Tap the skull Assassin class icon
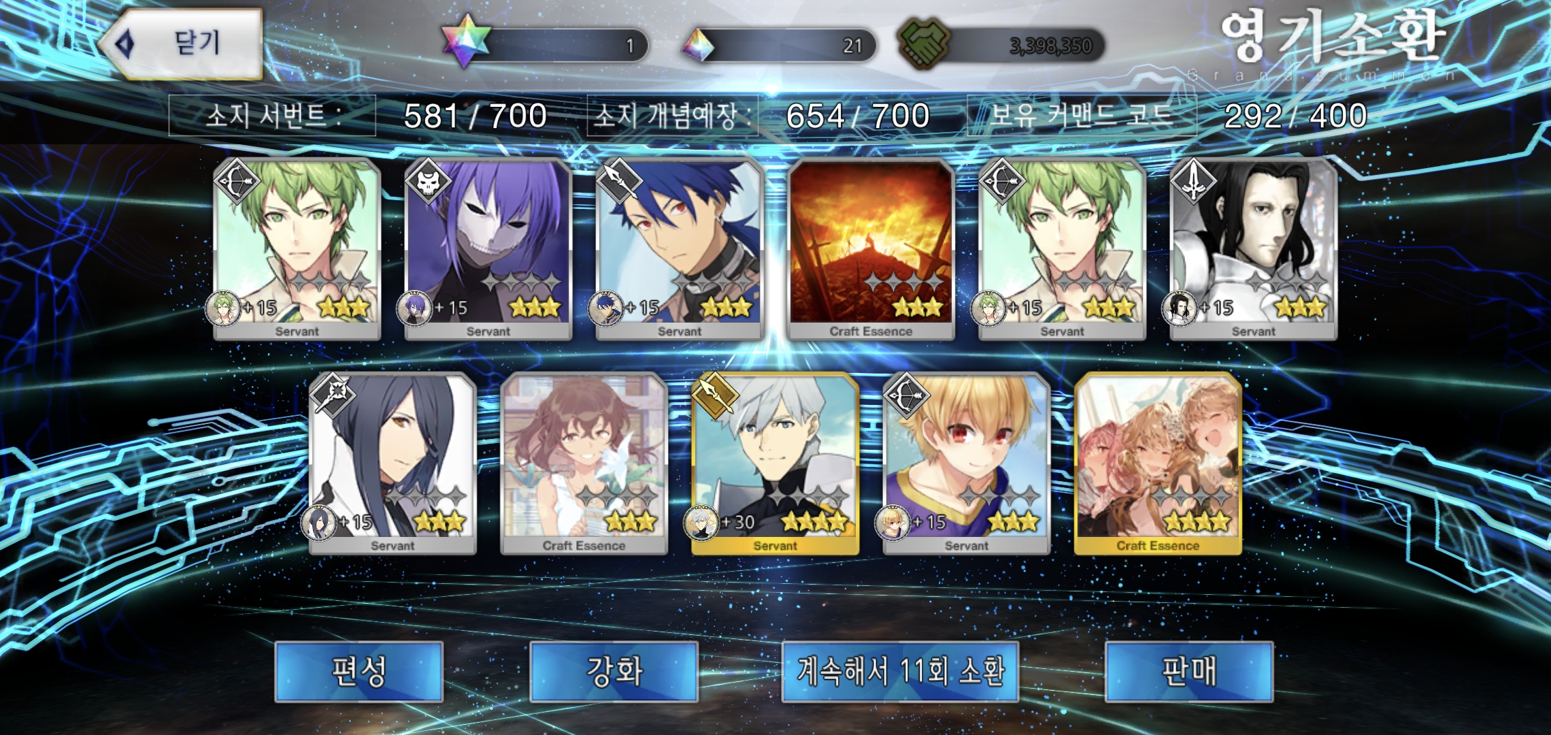Screen dimensions: 1551x735 pos(428,181)
